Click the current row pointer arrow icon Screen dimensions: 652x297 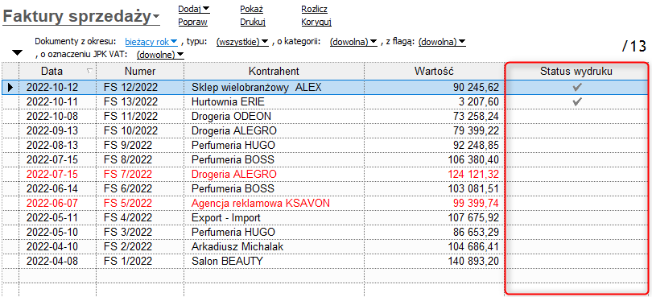[10, 88]
